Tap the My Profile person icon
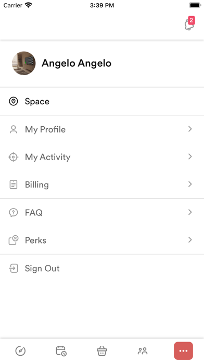Image resolution: width=204 pixels, height=363 pixels. pos(14,129)
